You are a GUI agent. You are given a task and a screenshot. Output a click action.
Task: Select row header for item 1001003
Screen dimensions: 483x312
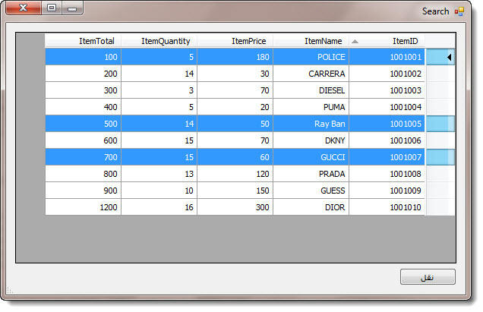[440, 90]
